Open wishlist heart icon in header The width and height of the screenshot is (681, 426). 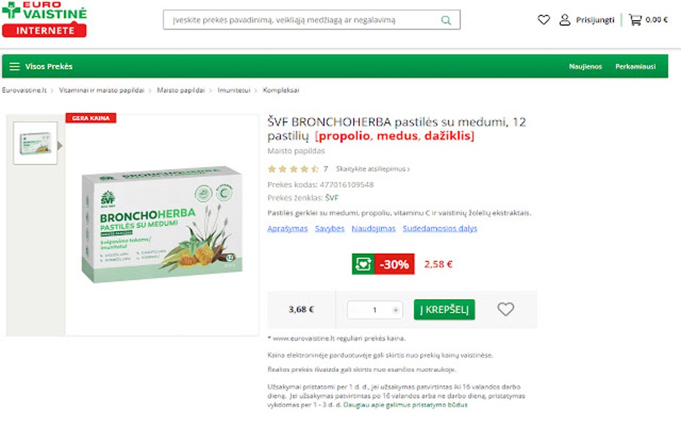[x=543, y=19]
